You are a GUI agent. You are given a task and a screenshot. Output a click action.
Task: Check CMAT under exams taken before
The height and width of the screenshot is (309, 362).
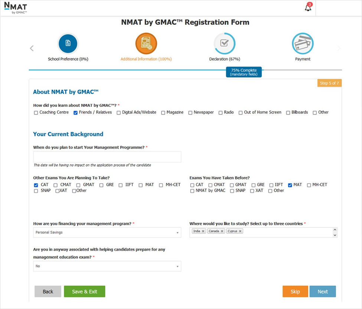(x=210, y=185)
